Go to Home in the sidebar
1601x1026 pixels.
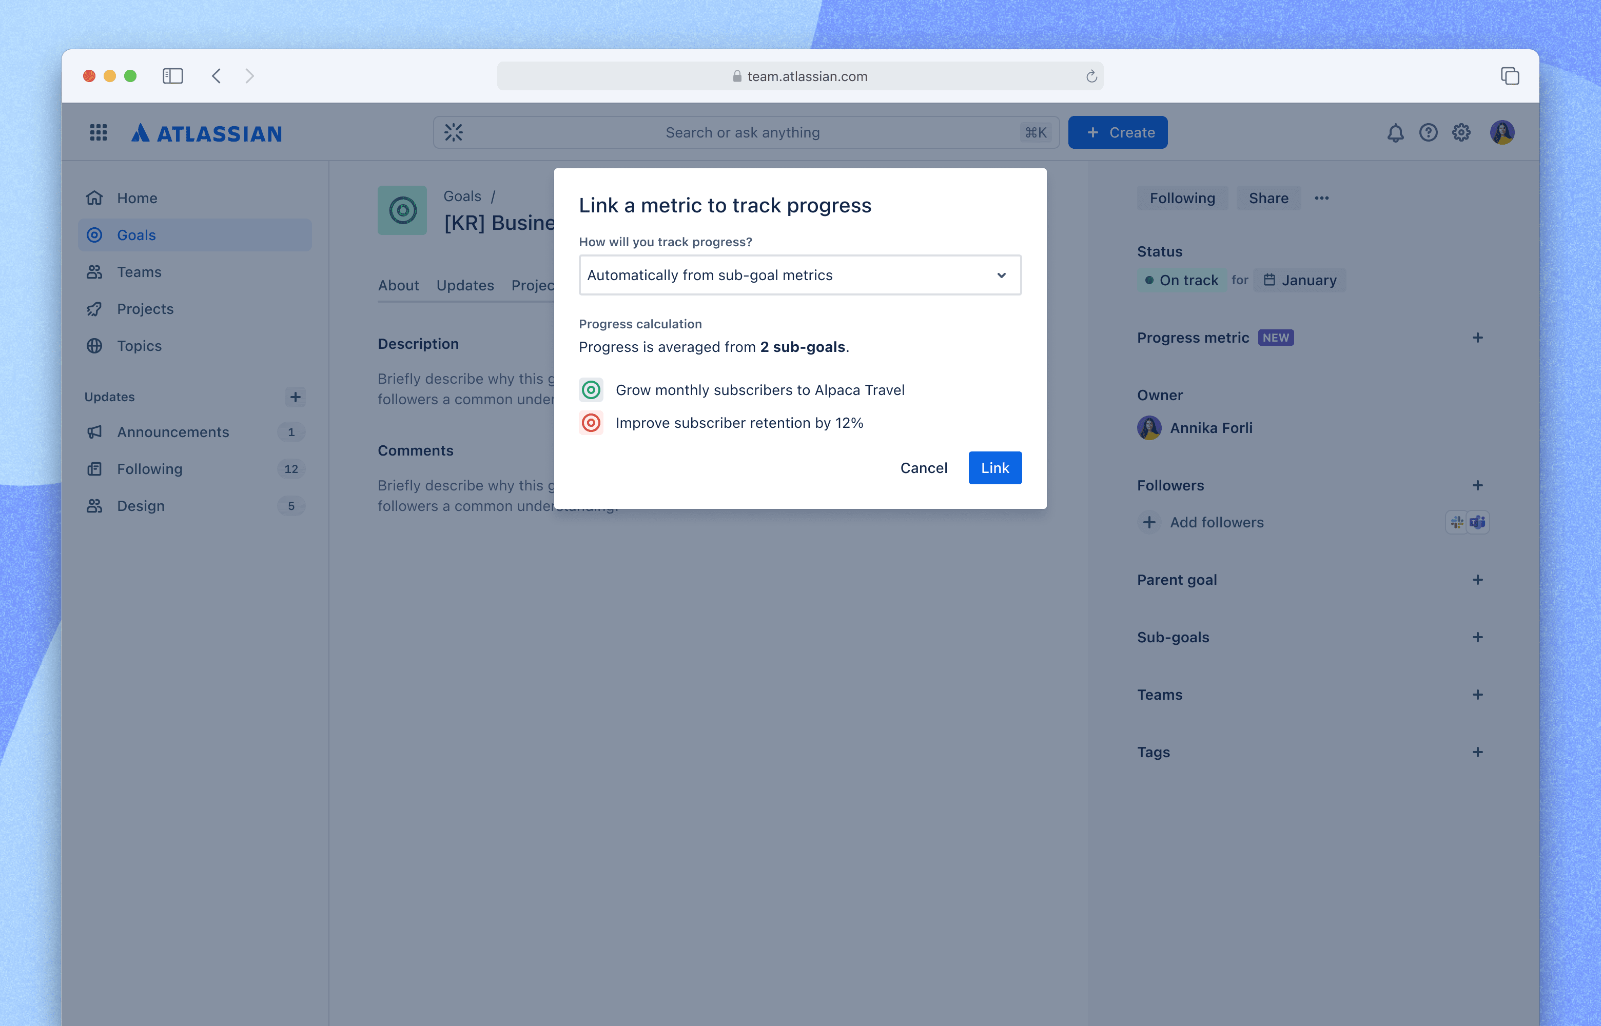(194, 199)
